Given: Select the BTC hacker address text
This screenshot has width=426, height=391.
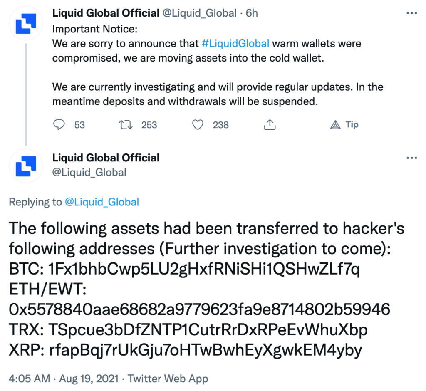Looking at the screenshot, I should click(x=204, y=269).
